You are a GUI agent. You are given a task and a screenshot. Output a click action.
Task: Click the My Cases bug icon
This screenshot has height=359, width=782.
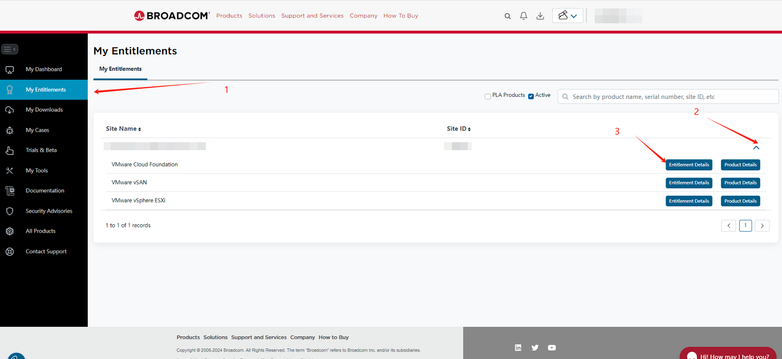click(10, 130)
